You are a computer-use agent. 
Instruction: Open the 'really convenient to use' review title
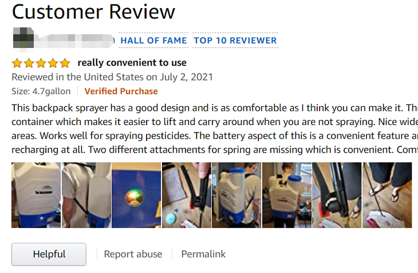[x=132, y=63]
